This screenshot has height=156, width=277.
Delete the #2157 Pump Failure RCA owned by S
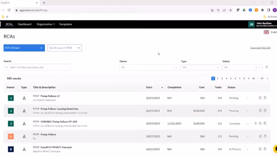tap(260, 136)
